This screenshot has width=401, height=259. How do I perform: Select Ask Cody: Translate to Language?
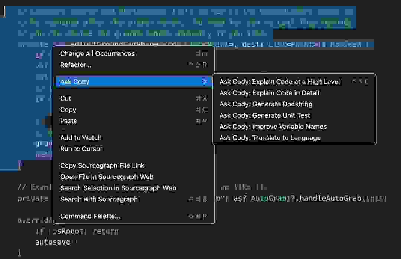(294, 138)
